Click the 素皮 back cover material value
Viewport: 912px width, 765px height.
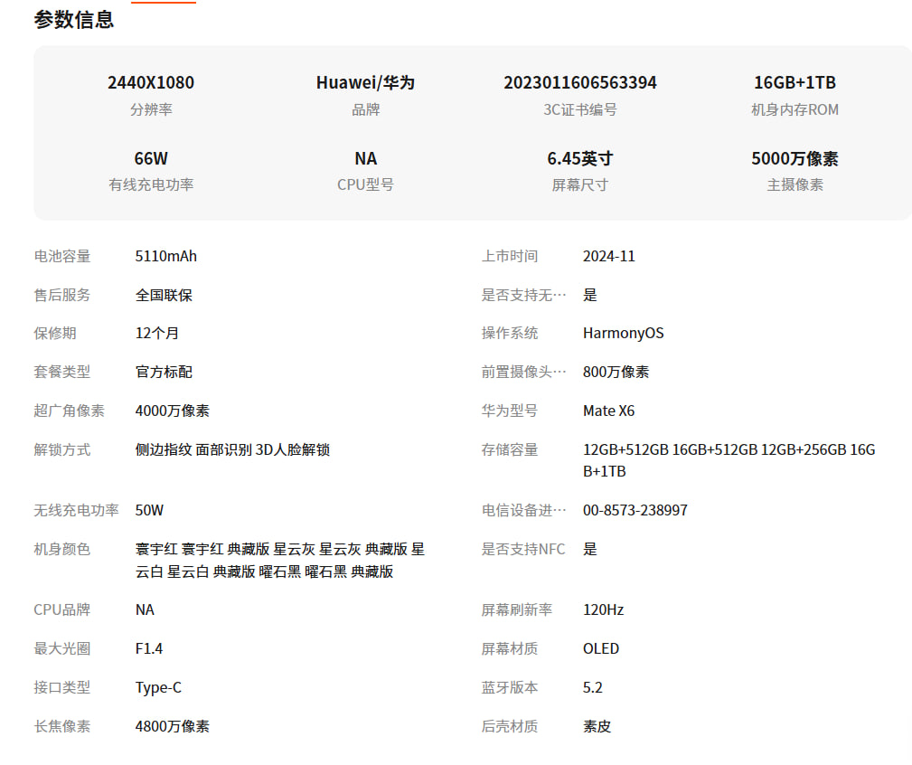point(597,726)
